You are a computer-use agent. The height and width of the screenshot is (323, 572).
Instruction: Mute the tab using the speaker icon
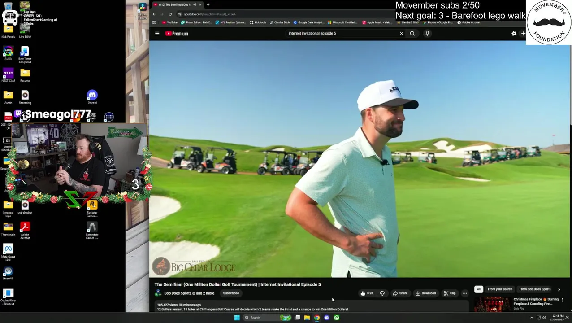click(195, 4)
